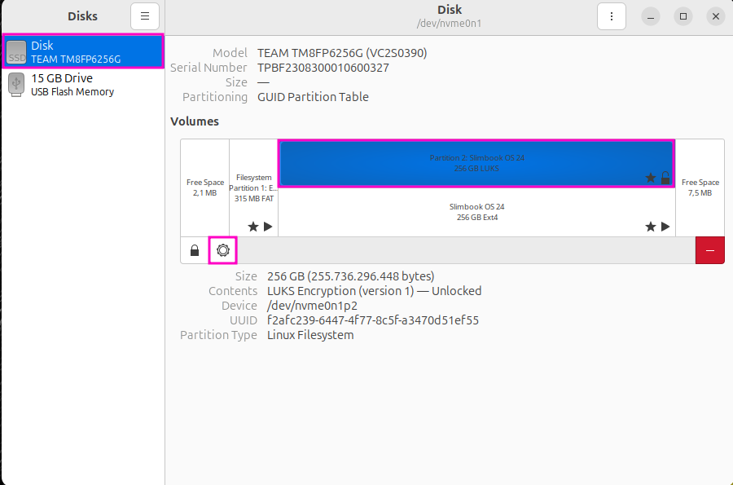733x485 pixels.
Task: Lock the encrypted volume with padlock button
Action: click(x=195, y=251)
